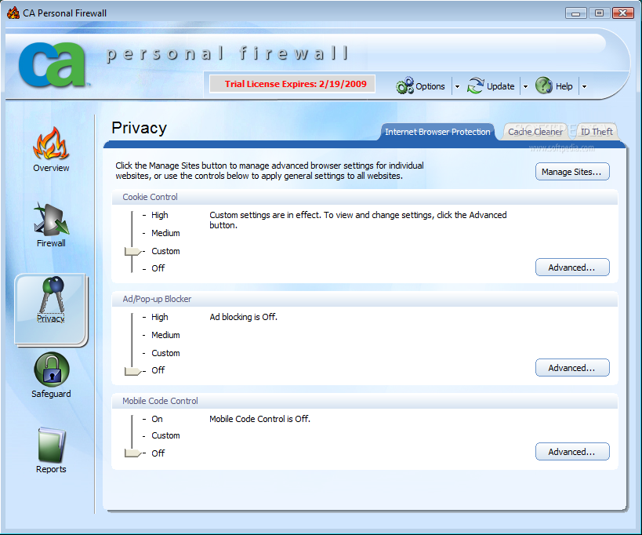Viewport: 642px width, 535px height.
Task: Click 'Mobile Code Control is Off.' status text
Action: (259, 419)
